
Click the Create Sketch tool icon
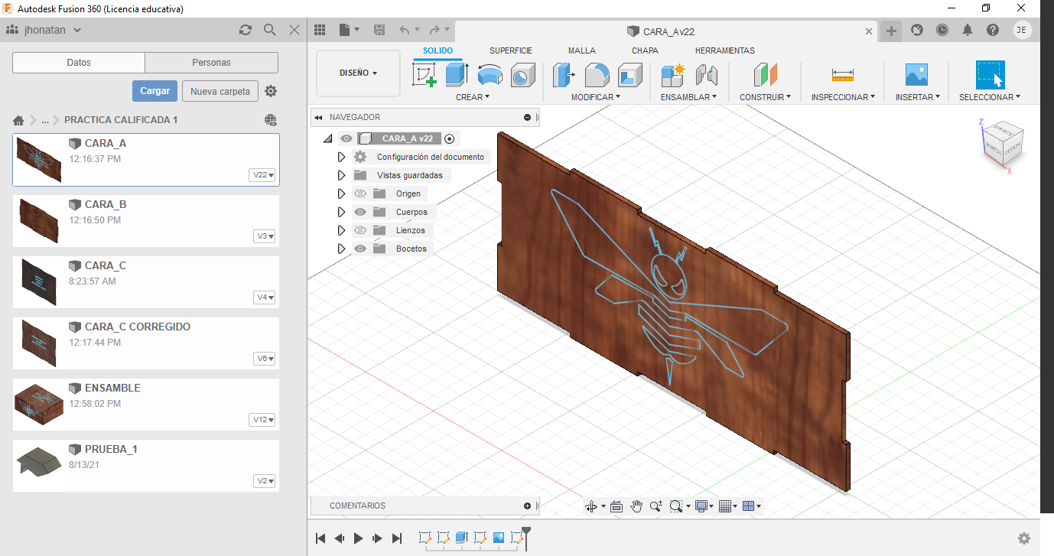point(424,75)
